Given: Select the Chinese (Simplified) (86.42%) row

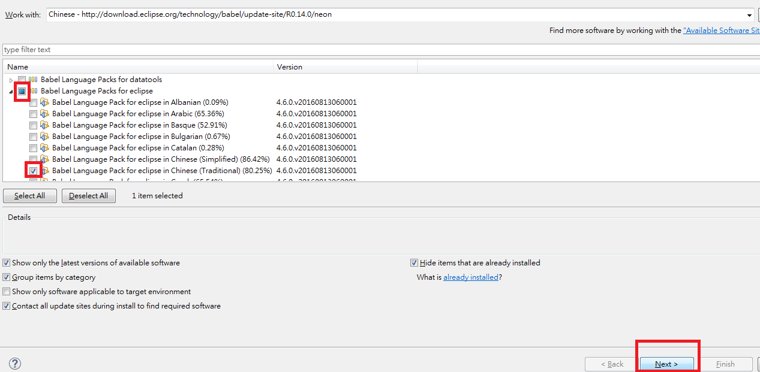Looking at the screenshot, I should (161, 159).
